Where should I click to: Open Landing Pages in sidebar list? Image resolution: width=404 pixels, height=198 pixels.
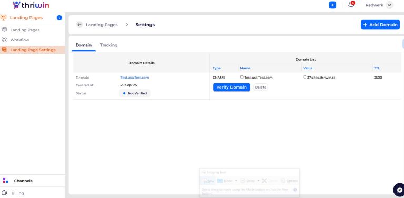(25, 30)
